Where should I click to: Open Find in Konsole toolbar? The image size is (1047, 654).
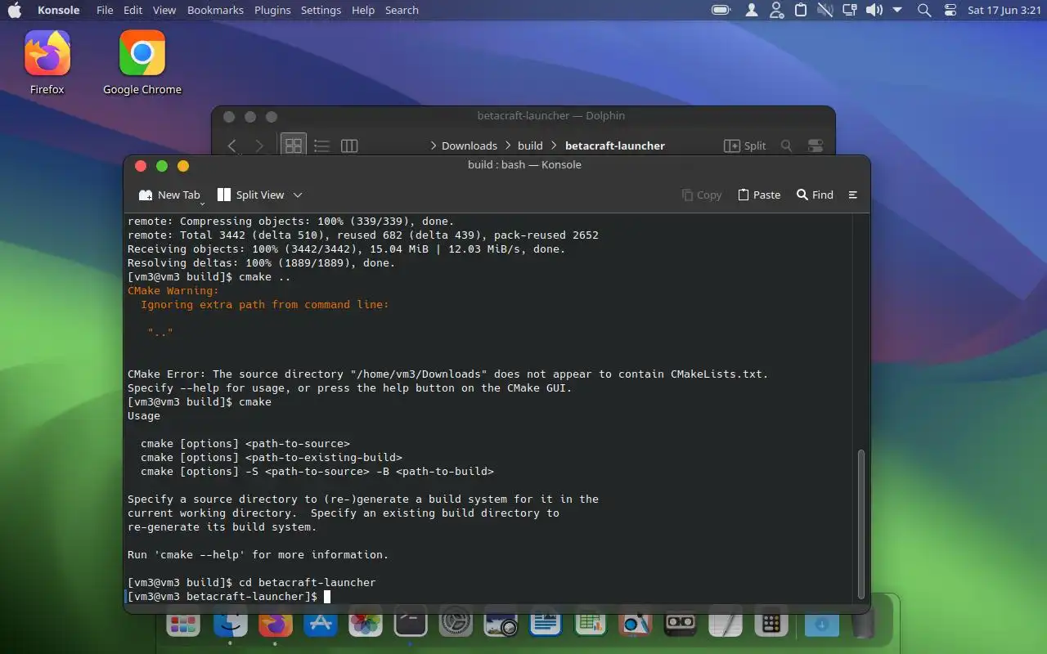pyautogui.click(x=815, y=195)
